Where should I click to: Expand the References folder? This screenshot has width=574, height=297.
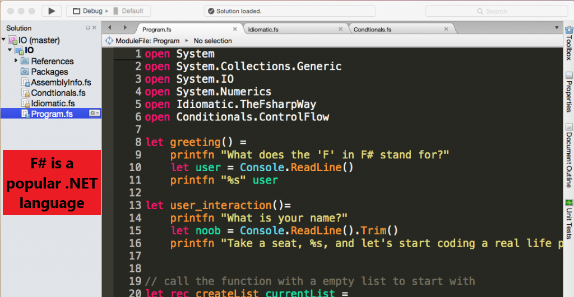click(x=16, y=60)
